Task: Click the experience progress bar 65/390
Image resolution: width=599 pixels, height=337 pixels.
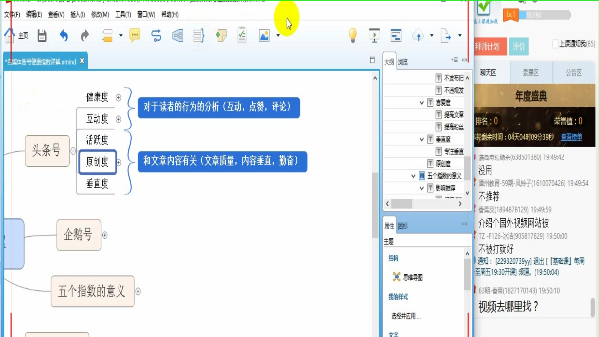Action: [545, 15]
